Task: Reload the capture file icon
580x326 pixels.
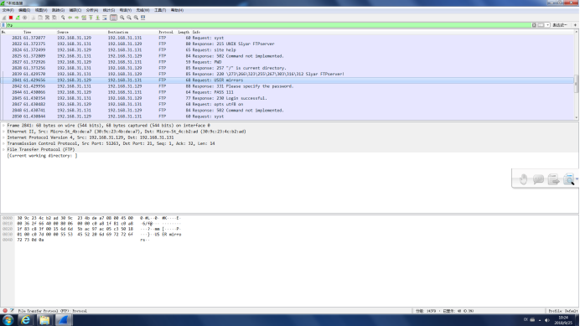Action: pyautogui.click(x=54, y=18)
